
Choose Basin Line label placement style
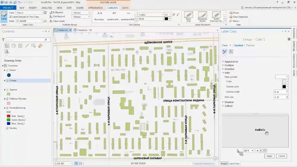pyautogui.click(x=188, y=17)
